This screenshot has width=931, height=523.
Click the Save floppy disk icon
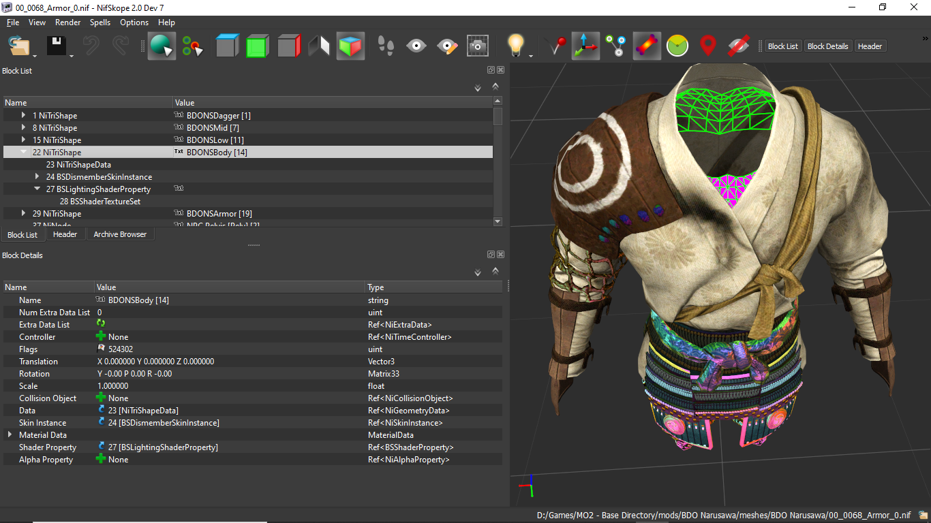coord(56,46)
